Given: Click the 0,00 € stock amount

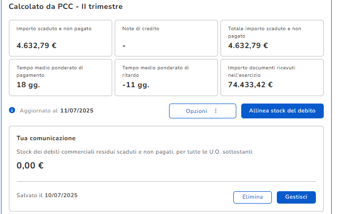Looking at the screenshot, I should point(30,165).
